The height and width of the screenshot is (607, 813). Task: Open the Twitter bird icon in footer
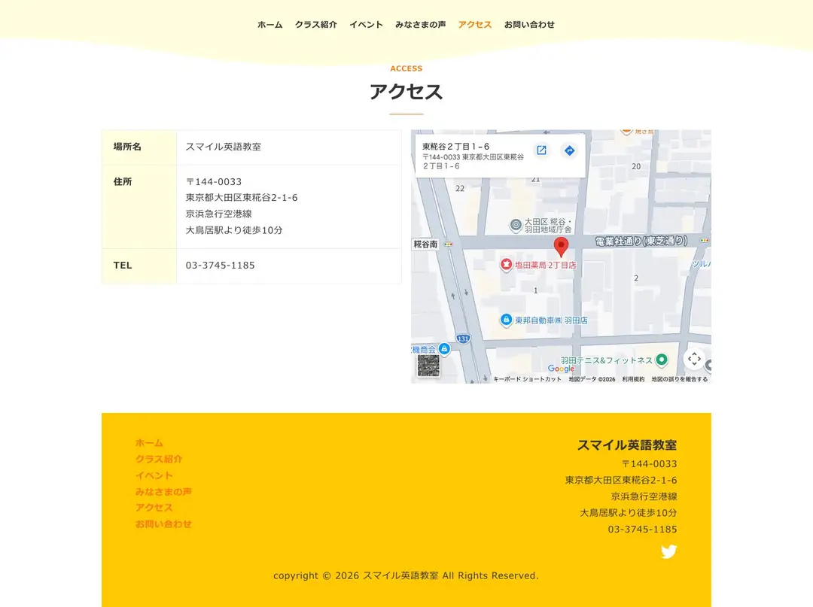pyautogui.click(x=669, y=551)
